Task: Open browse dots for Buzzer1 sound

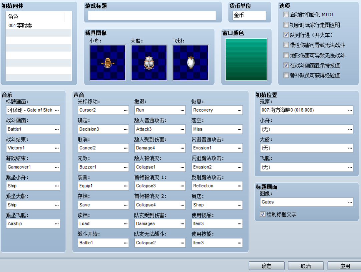Action: pyautogui.click(x=126, y=167)
